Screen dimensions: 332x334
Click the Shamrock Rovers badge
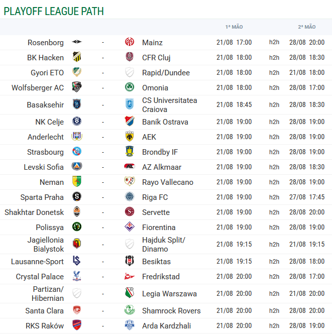[x=130, y=310]
